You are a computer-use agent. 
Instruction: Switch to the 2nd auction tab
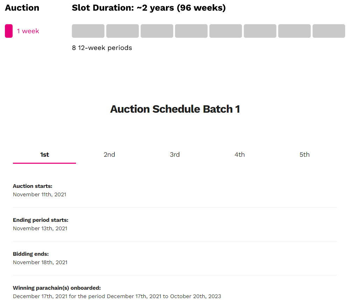109,155
